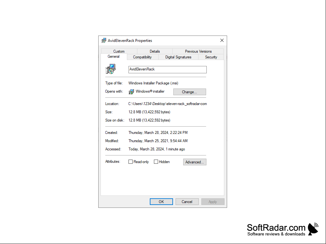The image size is (326, 244).
Task: Focus the AvidElevenRack file name field
Action: tap(168, 69)
